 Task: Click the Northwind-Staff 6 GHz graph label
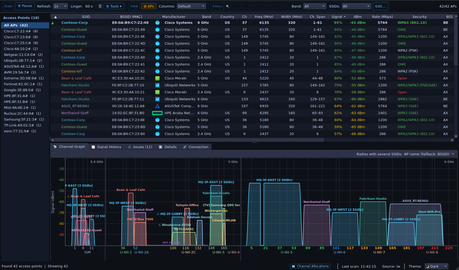click(316, 202)
